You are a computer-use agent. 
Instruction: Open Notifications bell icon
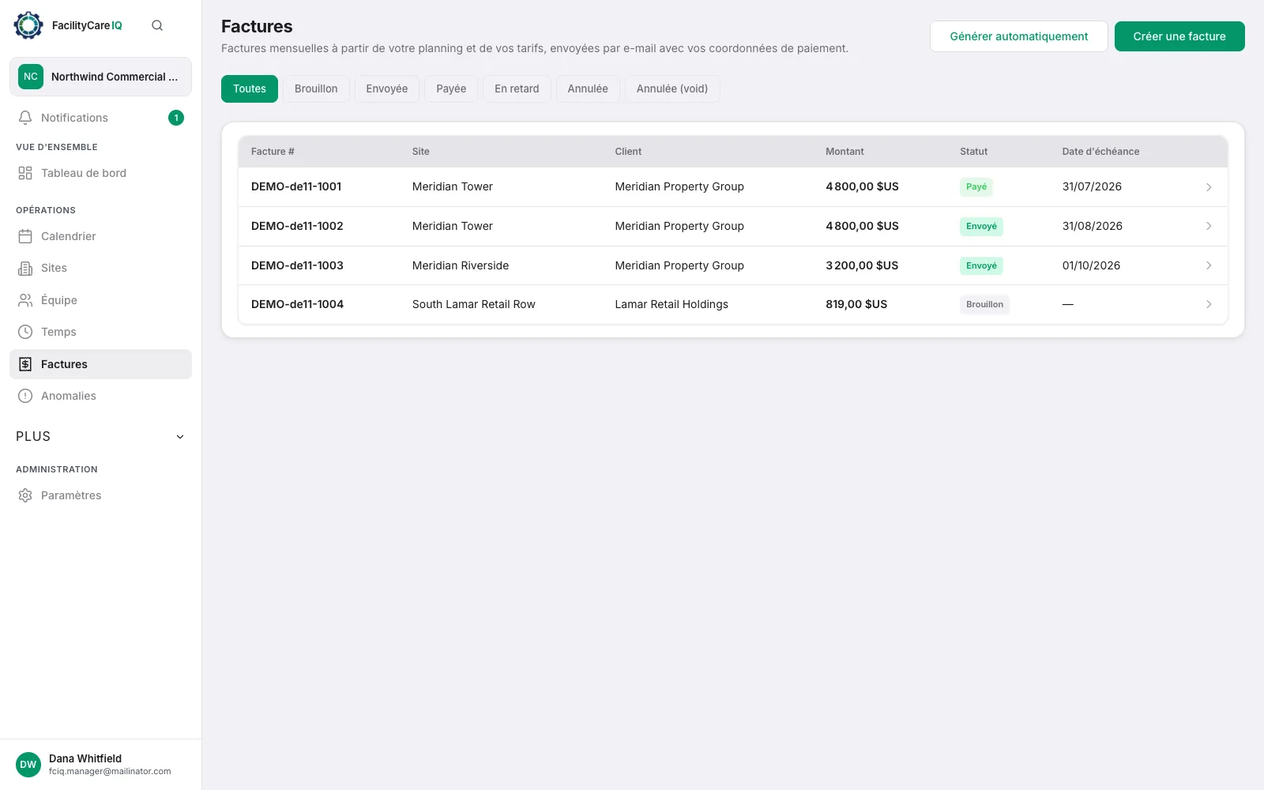pos(25,118)
